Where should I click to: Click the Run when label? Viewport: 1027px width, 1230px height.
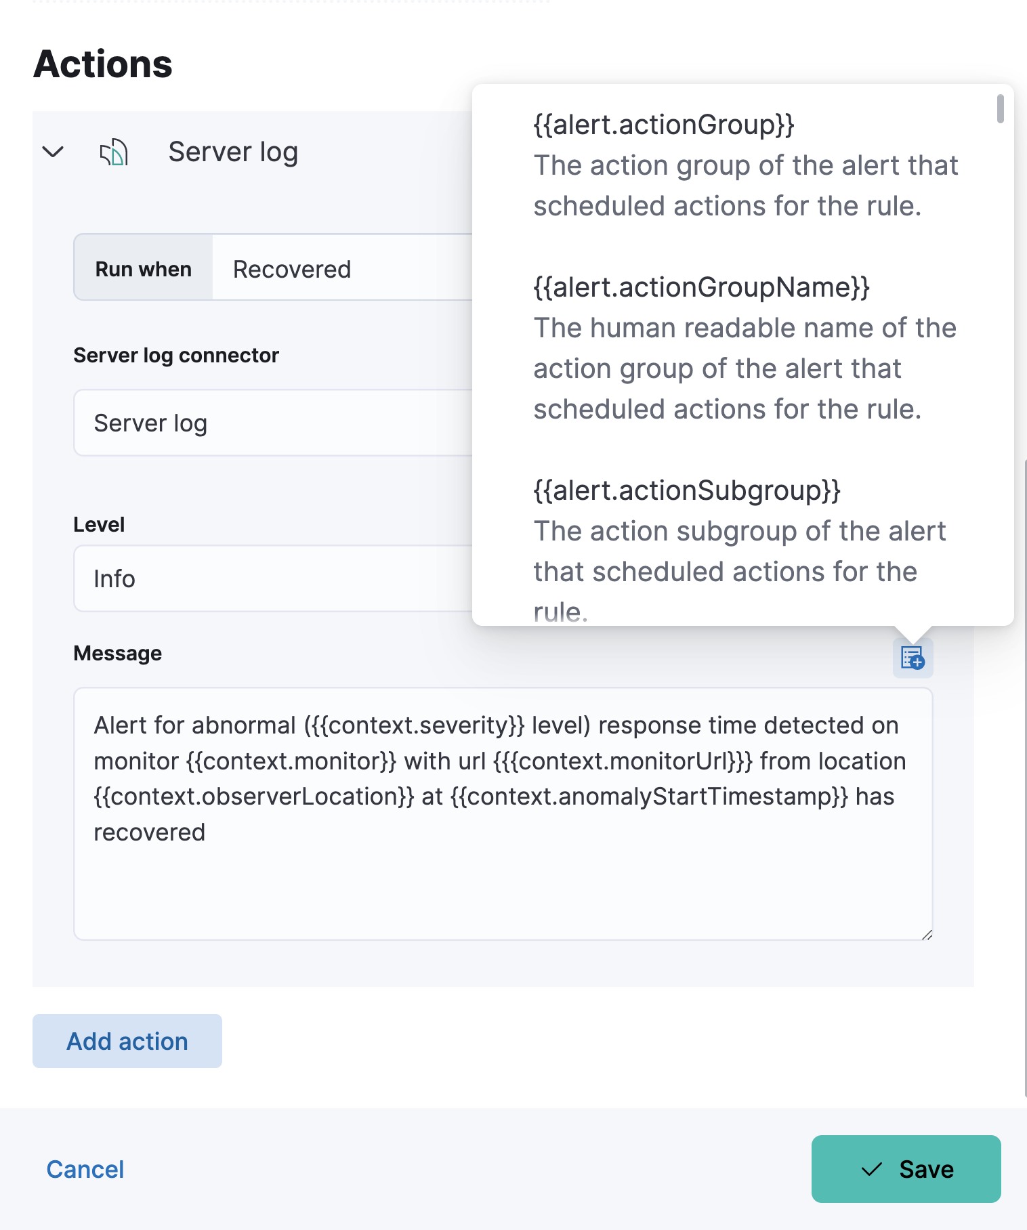click(x=142, y=268)
